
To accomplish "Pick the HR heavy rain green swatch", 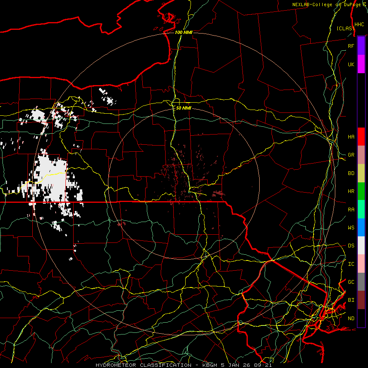I will 361,191.
